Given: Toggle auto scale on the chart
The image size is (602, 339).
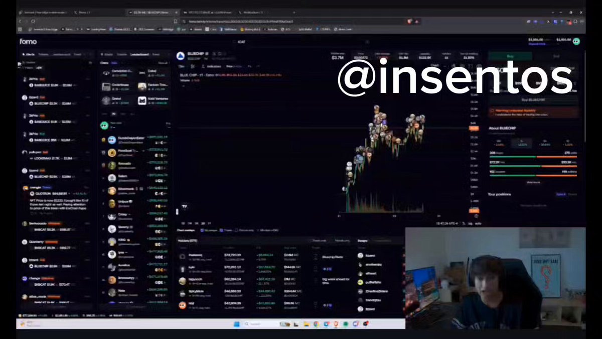Looking at the screenshot, I should [478, 223].
